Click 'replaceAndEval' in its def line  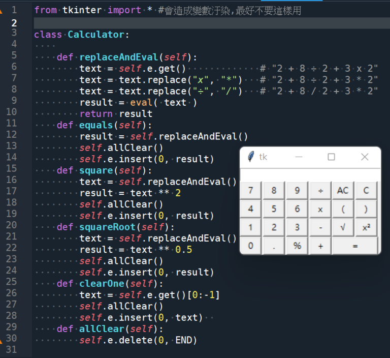pyautogui.click(x=119, y=57)
